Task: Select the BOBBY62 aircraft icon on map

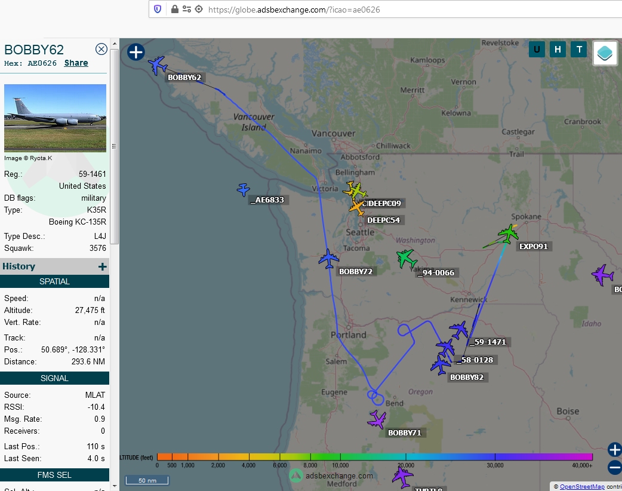Action: [x=158, y=65]
